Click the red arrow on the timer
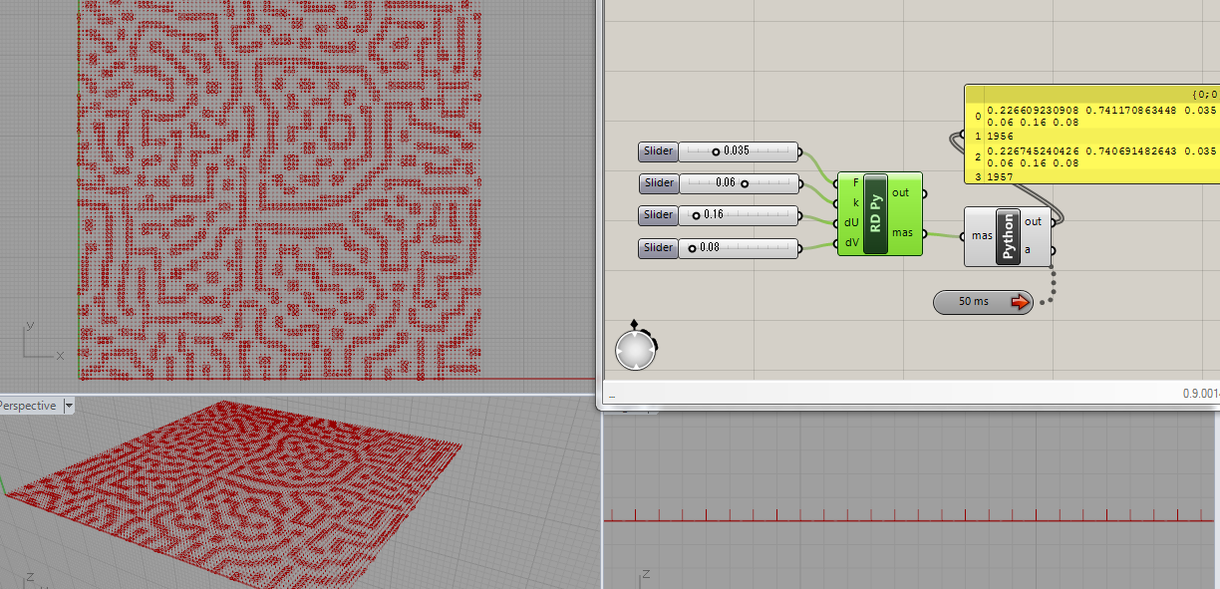Image resolution: width=1220 pixels, height=589 pixels. pos(1019,302)
